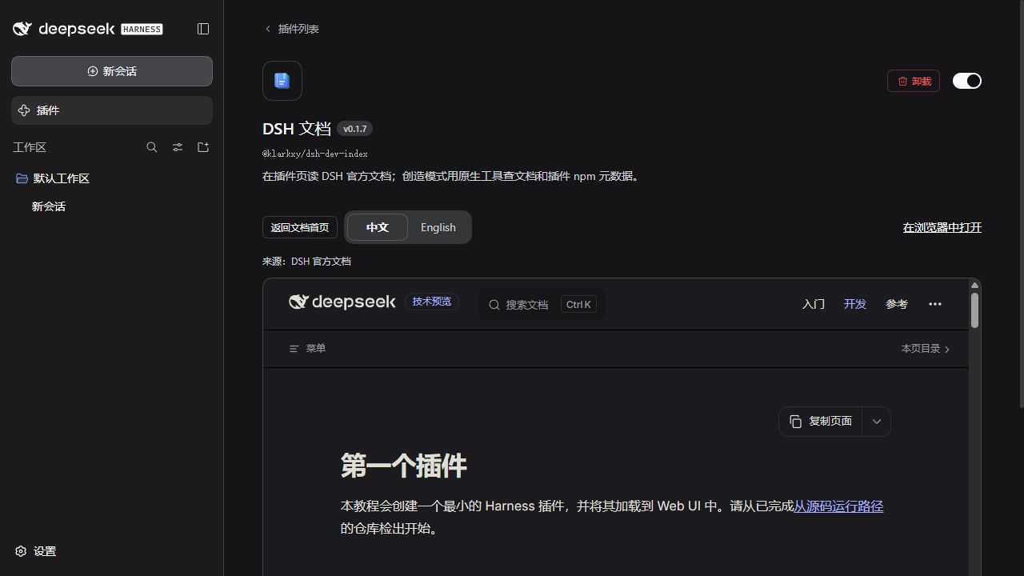Switch documentation language to English
This screenshot has height=576, width=1024.
coord(438,227)
